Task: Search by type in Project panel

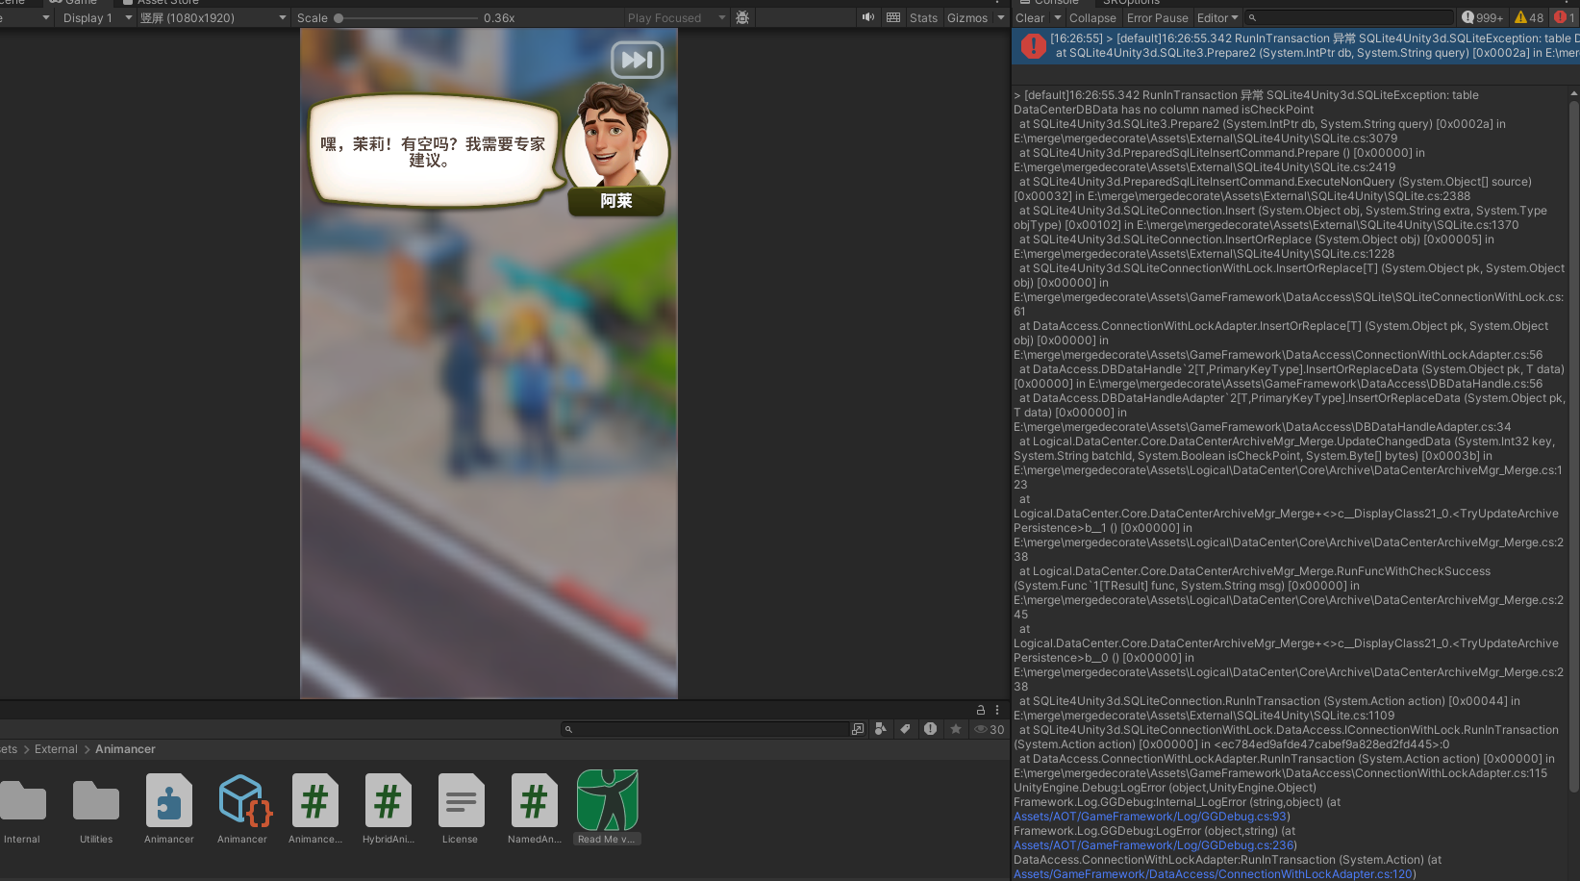Action: point(880,729)
